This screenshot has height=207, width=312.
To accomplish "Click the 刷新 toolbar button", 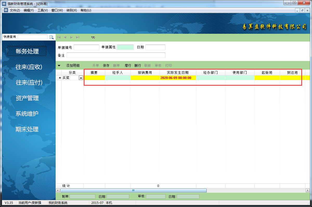I will (x=147, y=65).
